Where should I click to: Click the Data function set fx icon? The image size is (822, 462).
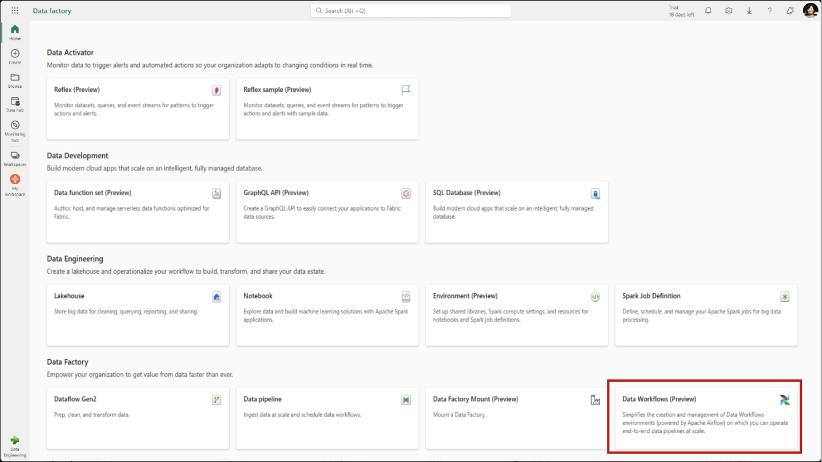click(217, 193)
